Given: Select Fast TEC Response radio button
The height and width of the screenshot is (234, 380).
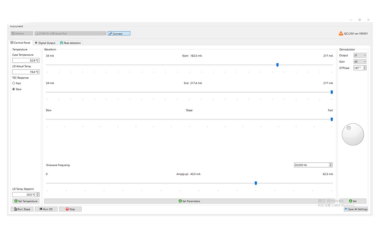Looking at the screenshot, I should [14, 83].
